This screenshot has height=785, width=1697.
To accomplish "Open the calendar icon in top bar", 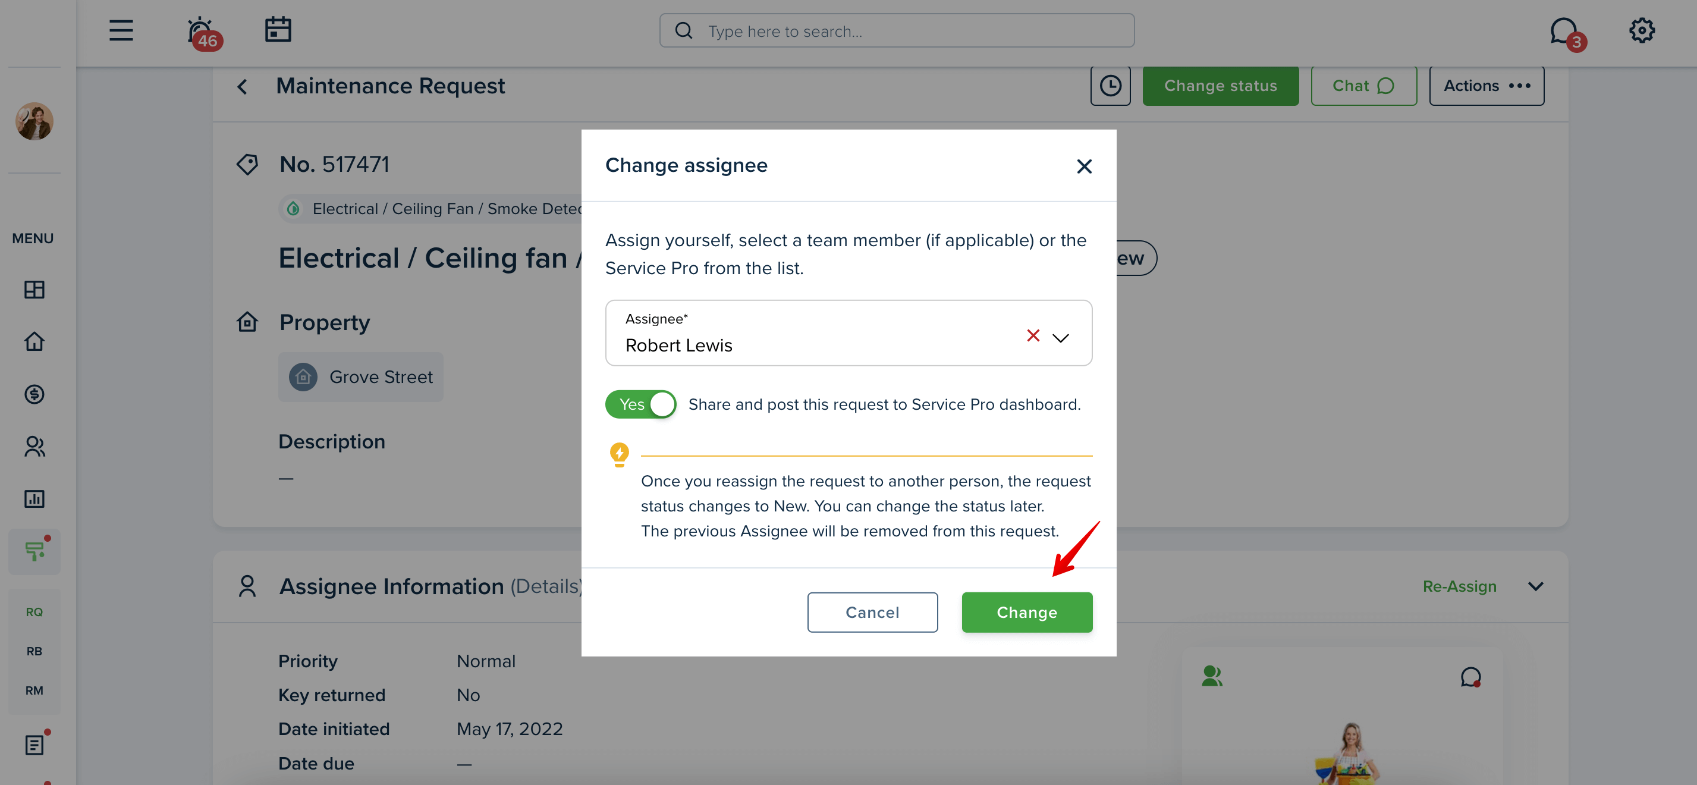I will [278, 30].
